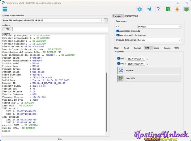Open the Format tab
191x141 pixels.
pyautogui.click(x=137, y=48)
